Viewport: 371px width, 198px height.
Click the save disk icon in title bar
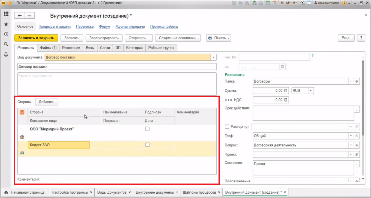(x=234, y=3)
